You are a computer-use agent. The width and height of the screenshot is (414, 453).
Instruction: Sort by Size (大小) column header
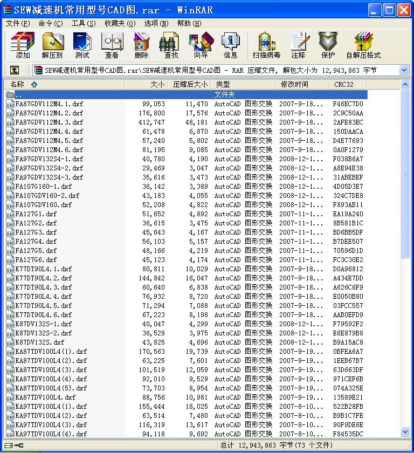click(x=146, y=84)
